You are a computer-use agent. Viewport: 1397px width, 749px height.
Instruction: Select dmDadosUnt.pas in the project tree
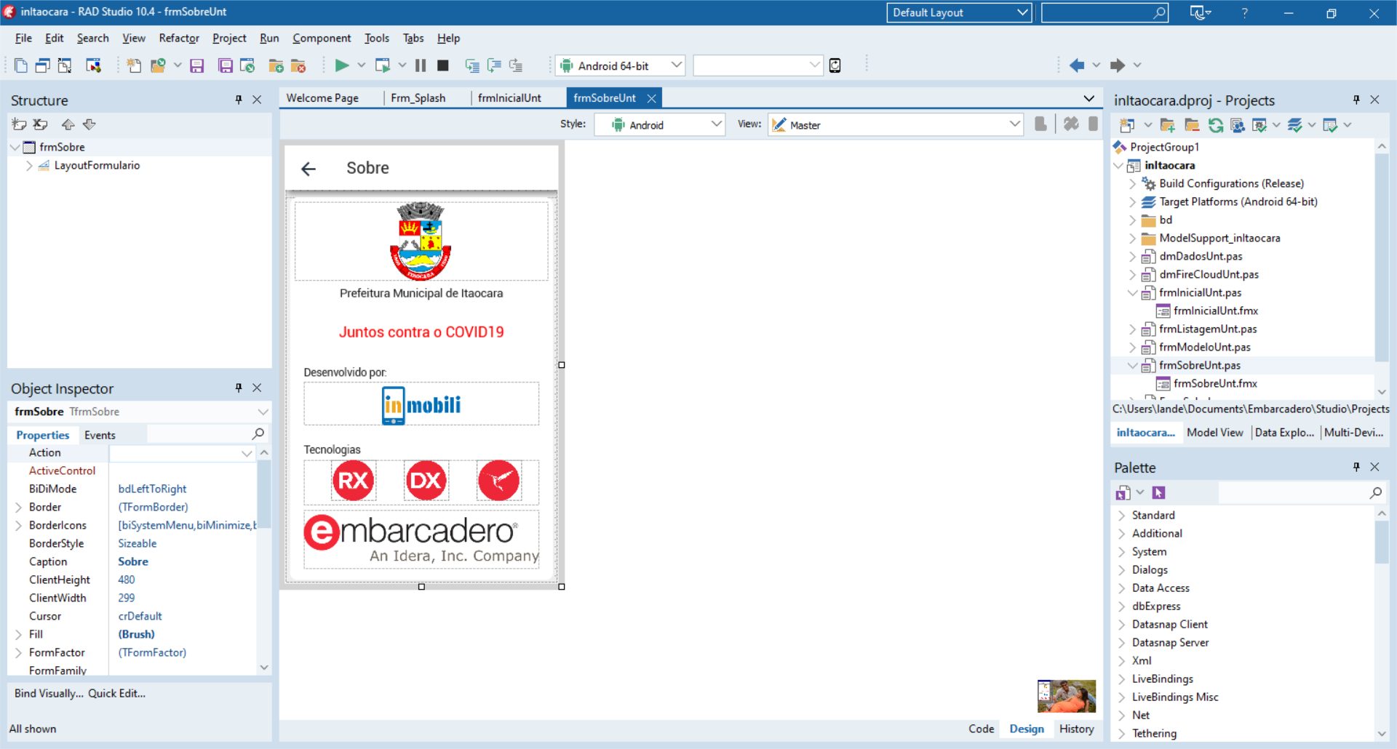click(x=1201, y=257)
